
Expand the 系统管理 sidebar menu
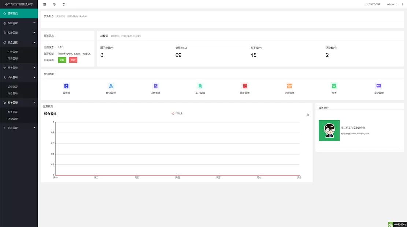click(19, 22)
